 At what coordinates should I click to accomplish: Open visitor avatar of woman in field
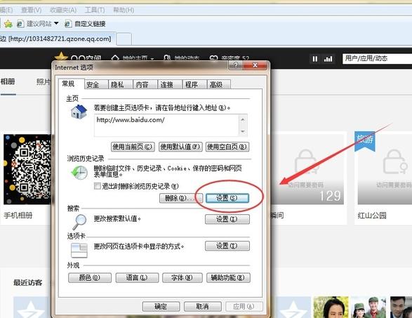[x=331, y=307]
